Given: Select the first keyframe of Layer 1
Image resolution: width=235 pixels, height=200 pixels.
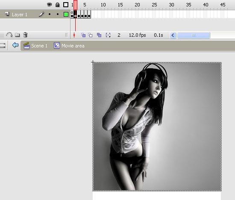Looking at the screenshot, I should (72, 15).
